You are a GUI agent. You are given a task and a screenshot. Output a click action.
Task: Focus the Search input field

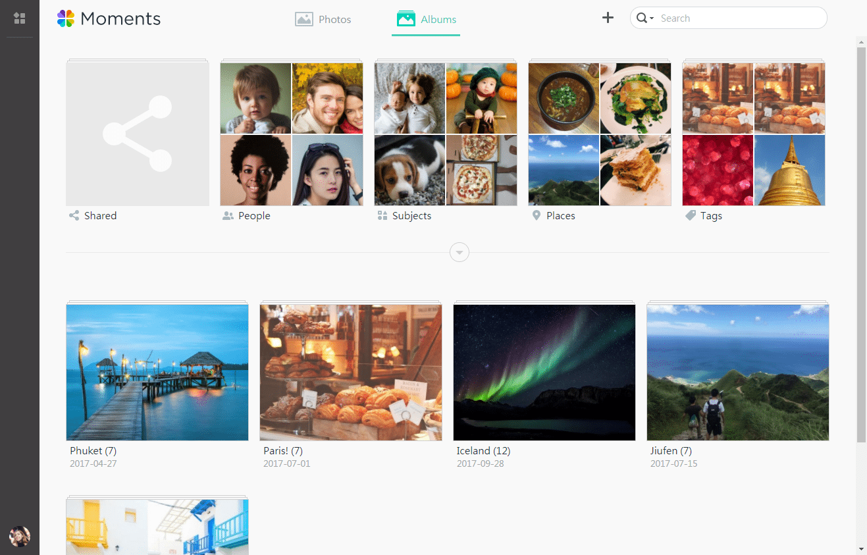741,18
